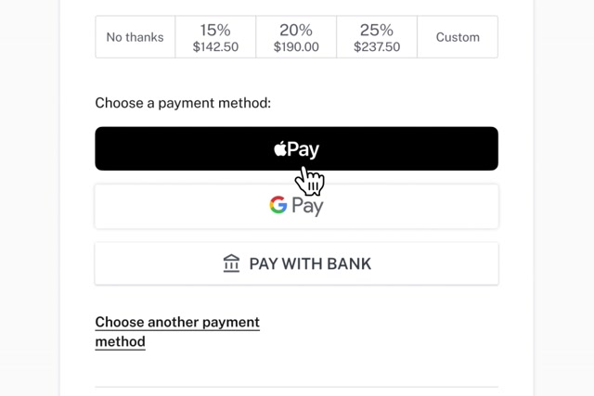
Task: Open the Custom tip option
Action: coord(458,37)
